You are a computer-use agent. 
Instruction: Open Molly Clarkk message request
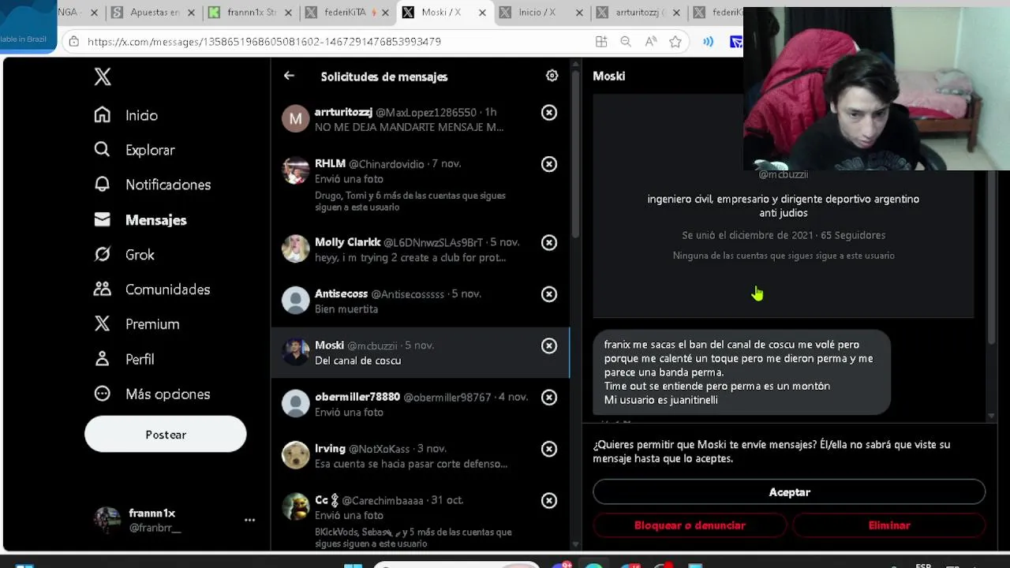click(x=420, y=250)
